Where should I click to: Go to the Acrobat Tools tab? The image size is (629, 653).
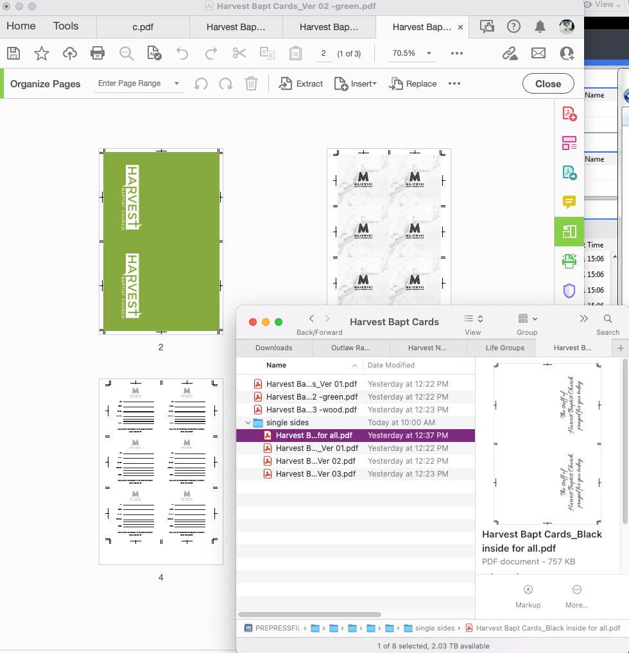[x=66, y=26]
